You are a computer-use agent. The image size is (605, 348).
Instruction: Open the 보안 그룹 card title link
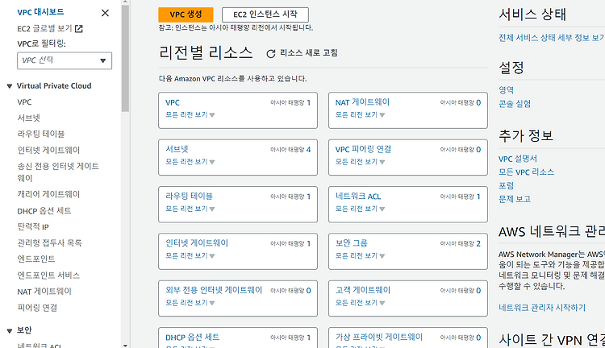point(351,243)
